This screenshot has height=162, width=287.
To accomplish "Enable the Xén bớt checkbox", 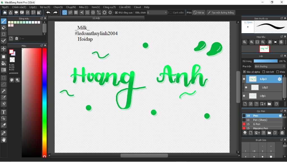I will click(264, 72).
